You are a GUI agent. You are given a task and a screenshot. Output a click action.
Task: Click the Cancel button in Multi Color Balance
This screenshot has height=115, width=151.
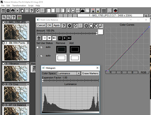point(41,25)
